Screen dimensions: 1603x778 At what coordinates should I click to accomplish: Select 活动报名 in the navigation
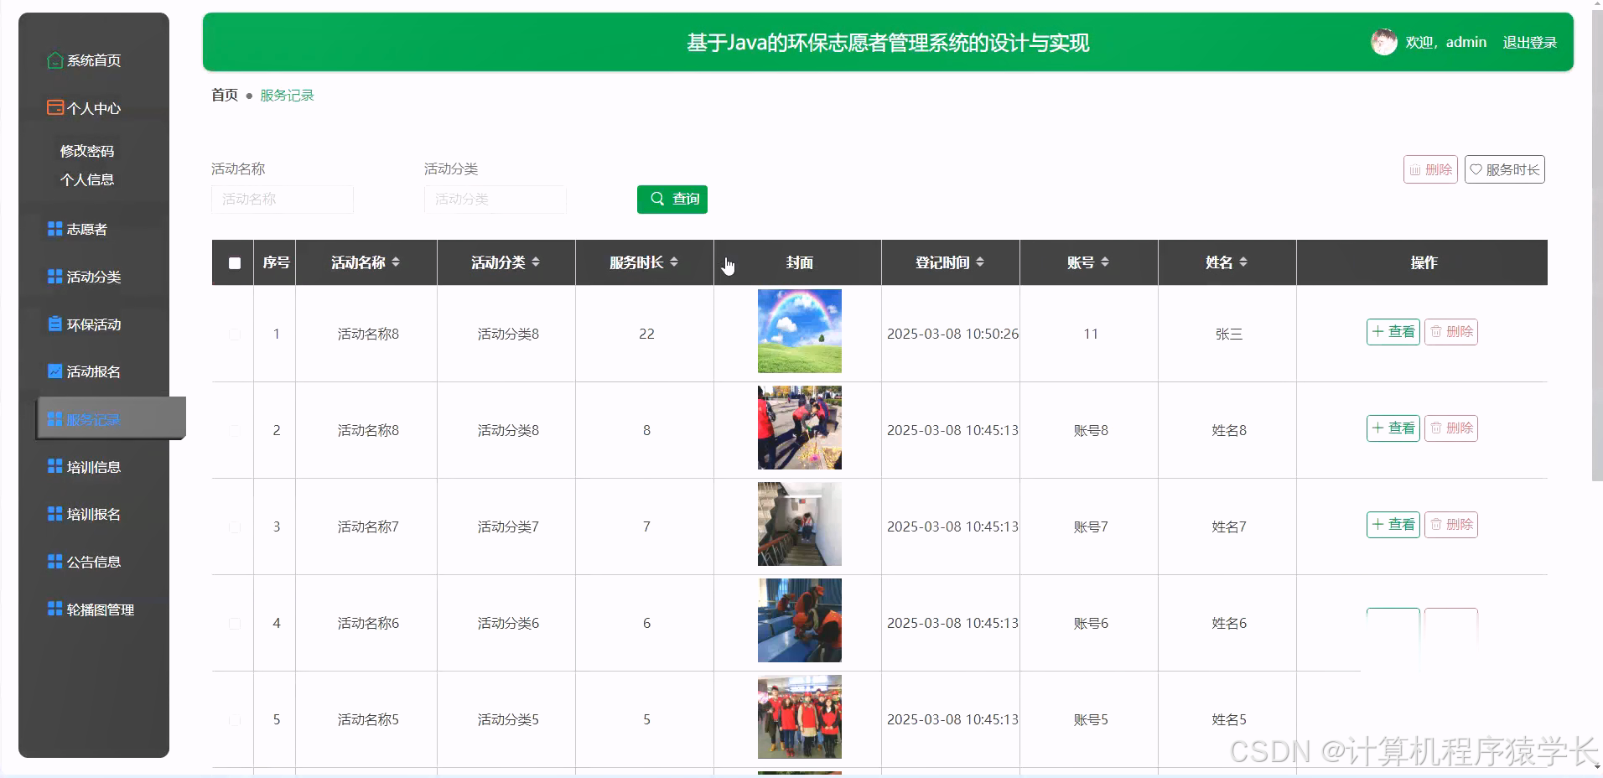pyautogui.click(x=93, y=371)
